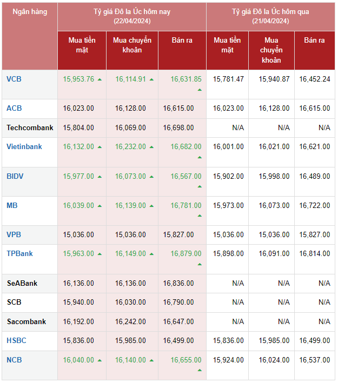
Task: Select the Vietinbank link
Action: [x=24, y=146]
